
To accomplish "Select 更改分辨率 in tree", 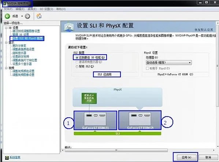I will click(19, 45).
